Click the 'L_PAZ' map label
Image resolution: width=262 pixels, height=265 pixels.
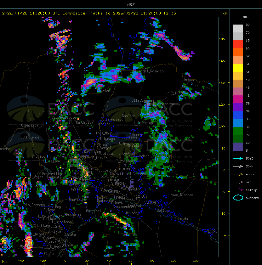point(213,231)
